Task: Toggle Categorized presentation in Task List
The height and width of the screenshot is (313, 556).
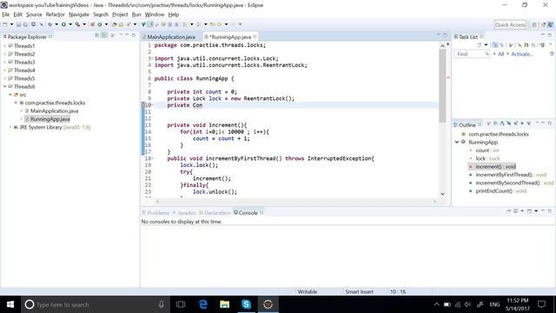Action: 495,45
